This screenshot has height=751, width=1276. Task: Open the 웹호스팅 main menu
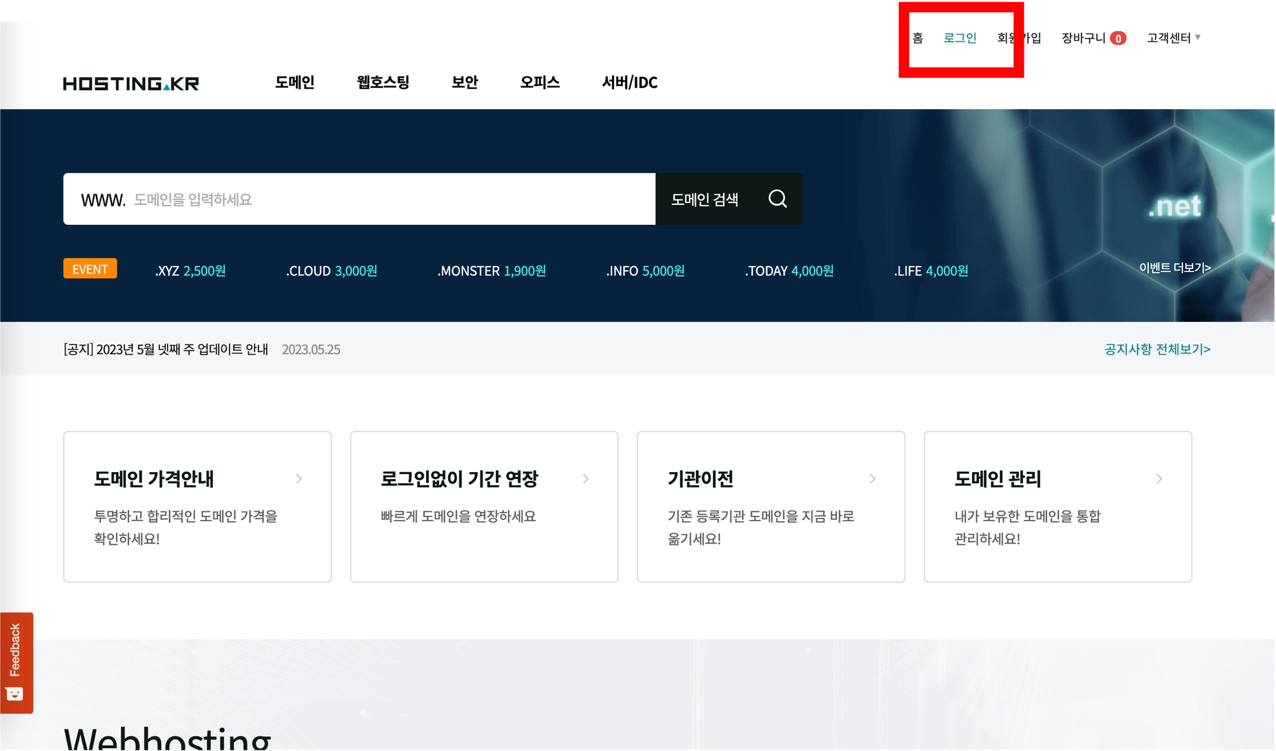[383, 82]
